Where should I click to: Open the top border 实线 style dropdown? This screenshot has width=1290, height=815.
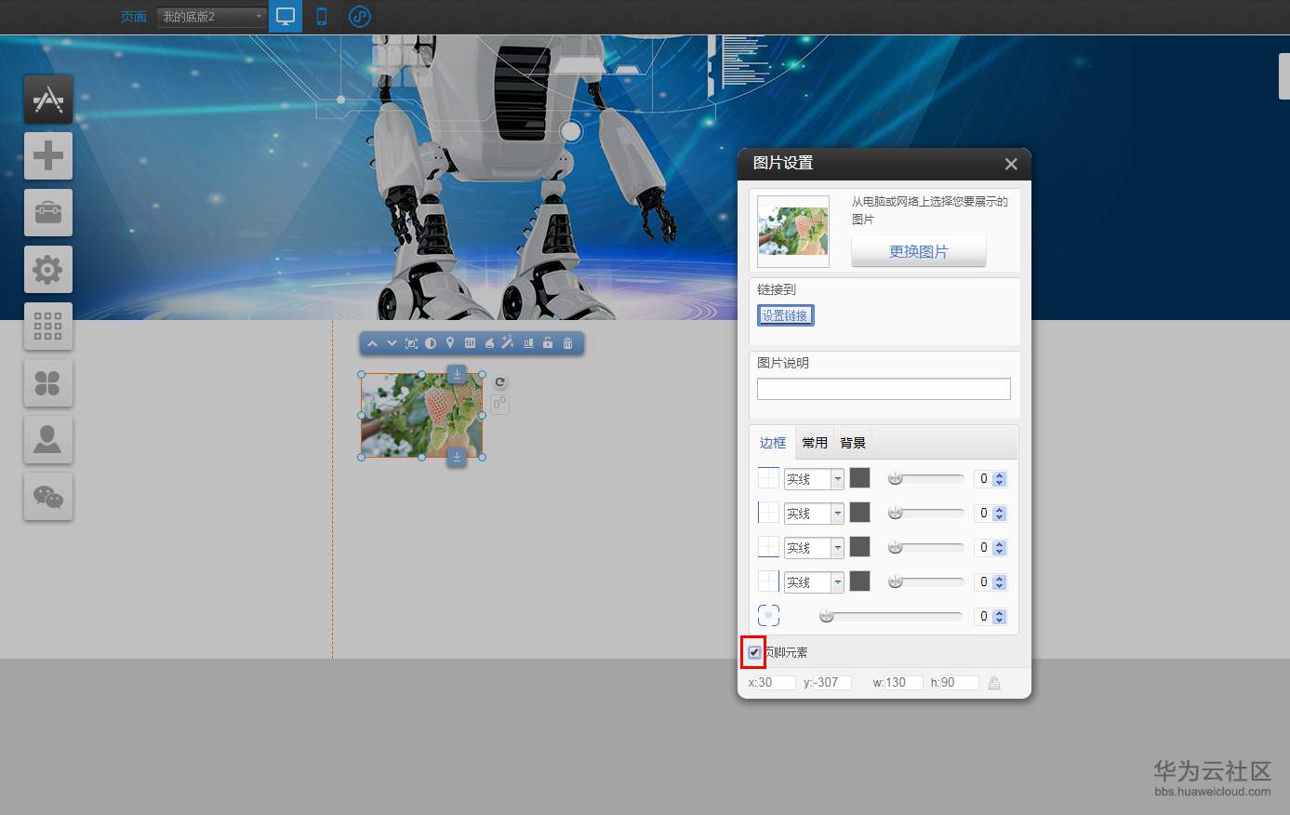coord(814,479)
